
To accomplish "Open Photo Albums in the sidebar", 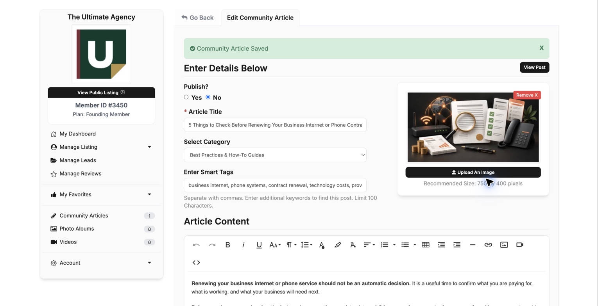I will (x=77, y=229).
